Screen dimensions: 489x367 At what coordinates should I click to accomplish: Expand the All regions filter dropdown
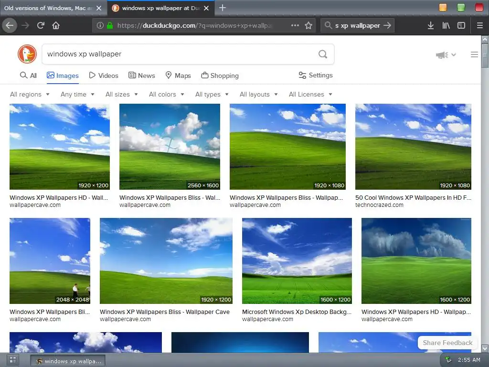tap(30, 94)
